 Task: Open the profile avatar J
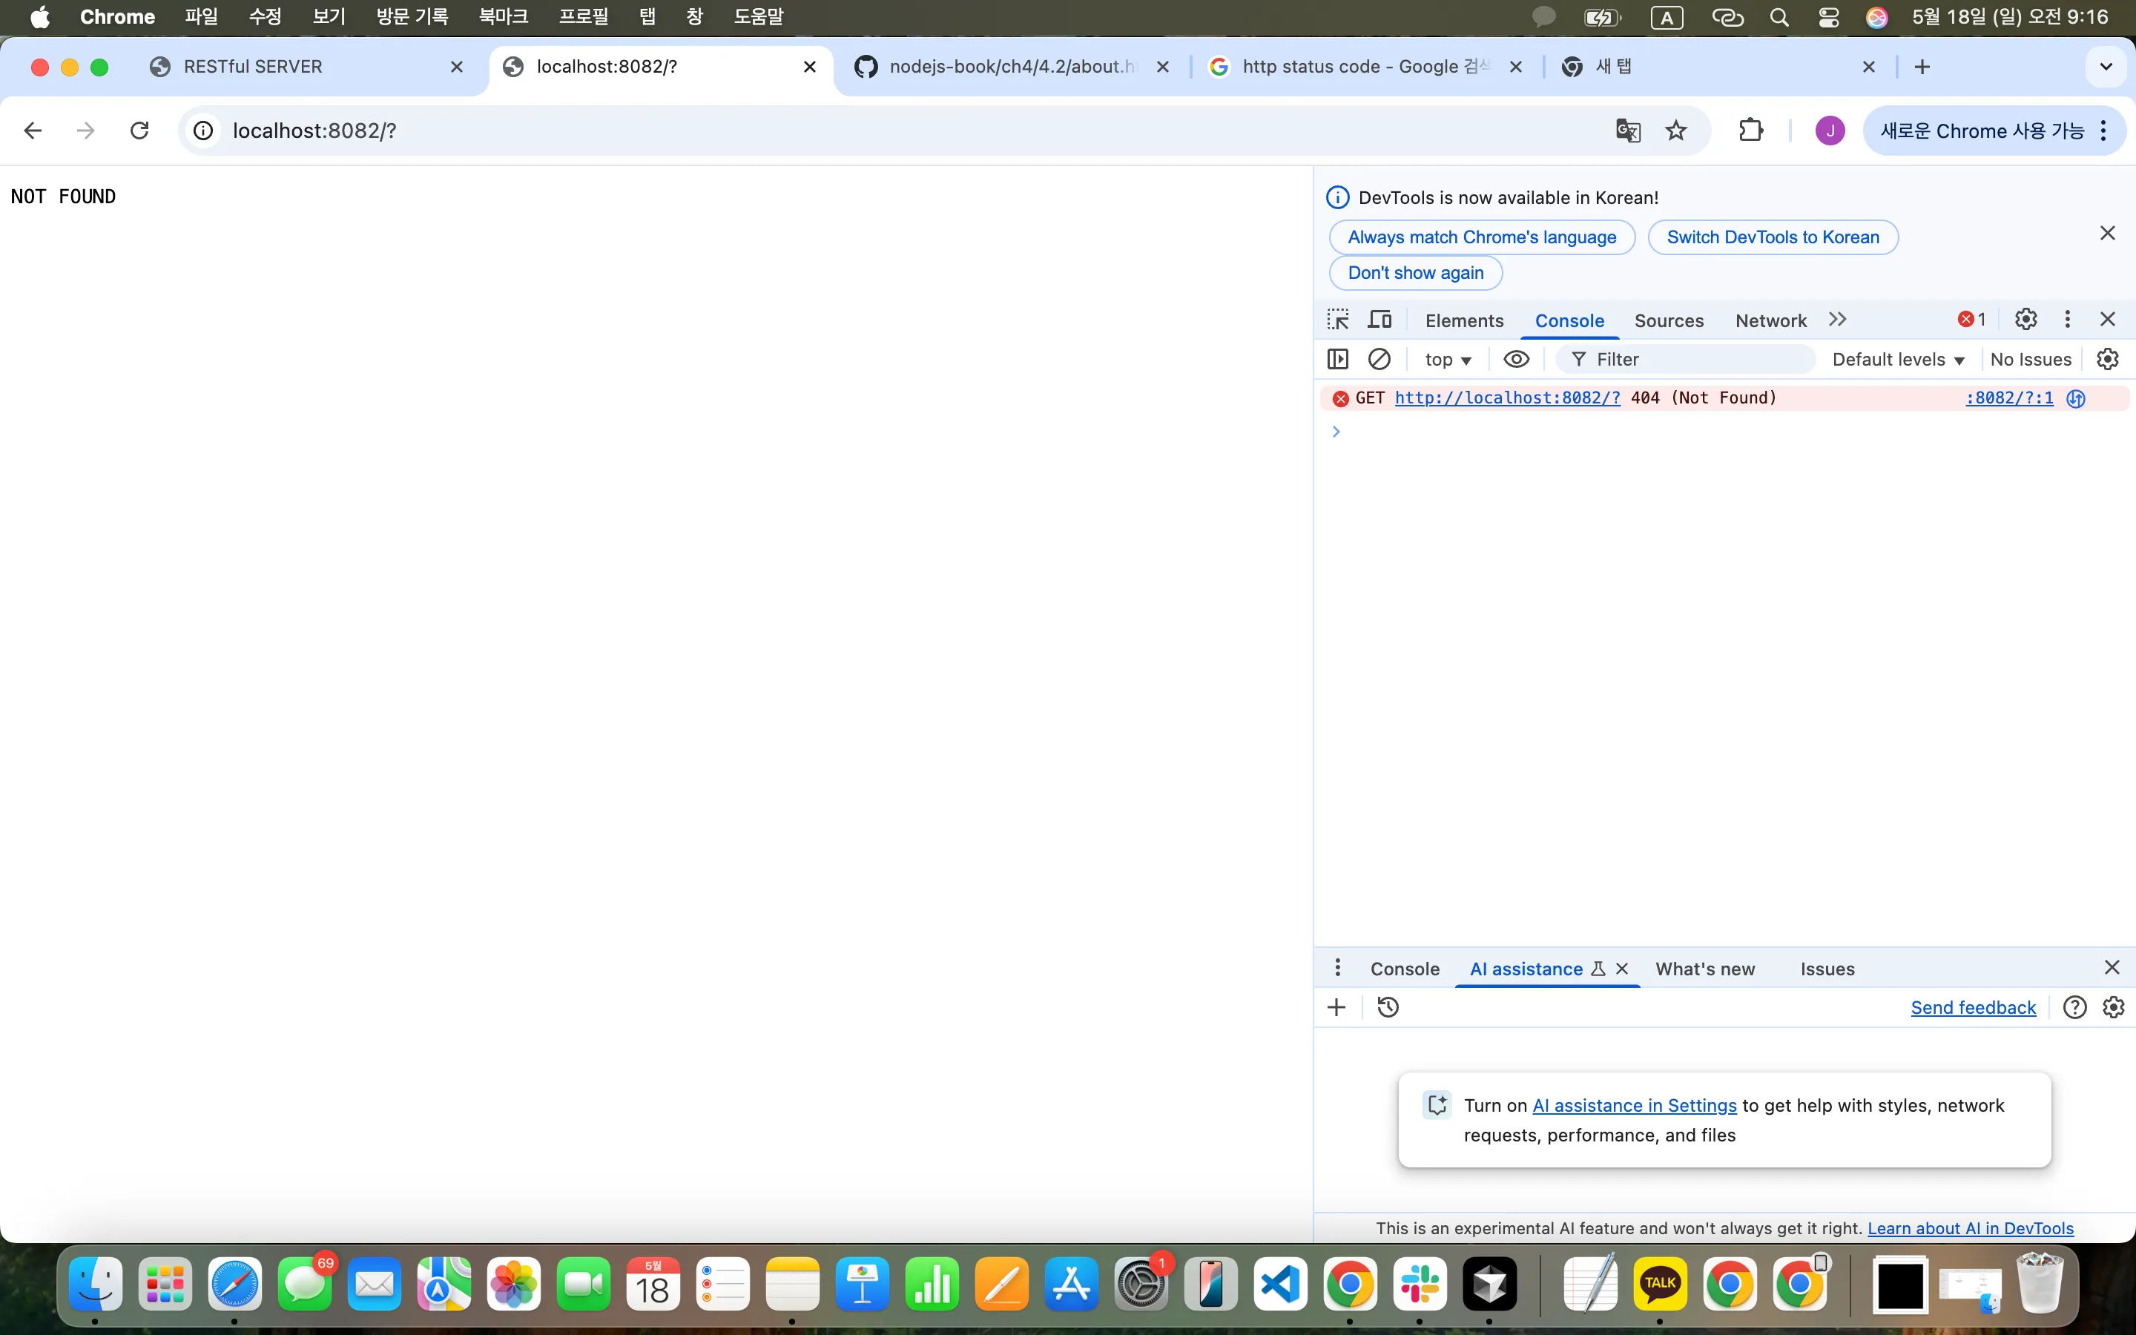click(x=1830, y=131)
